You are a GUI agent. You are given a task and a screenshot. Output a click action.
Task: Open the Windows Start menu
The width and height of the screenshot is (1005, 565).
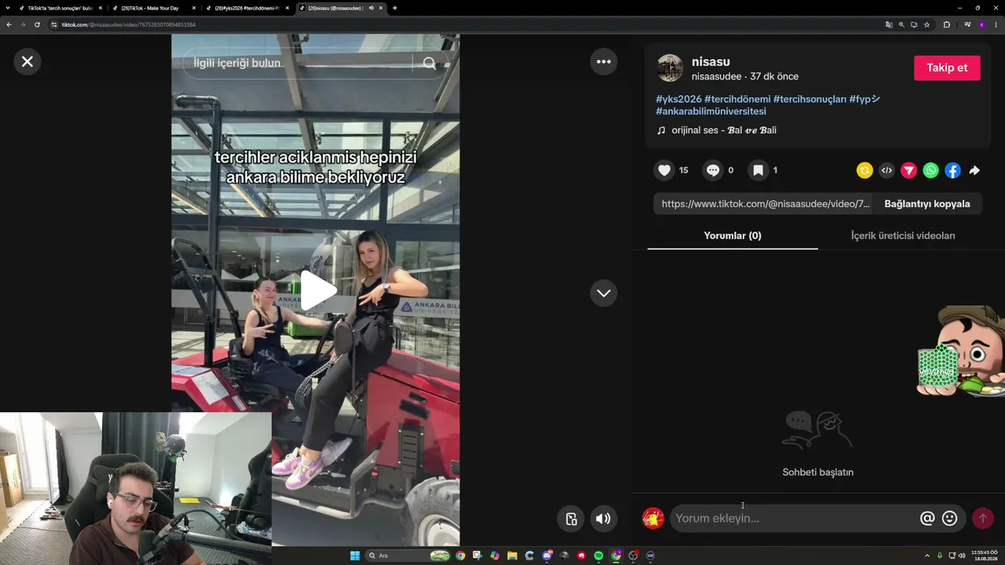[x=355, y=556]
